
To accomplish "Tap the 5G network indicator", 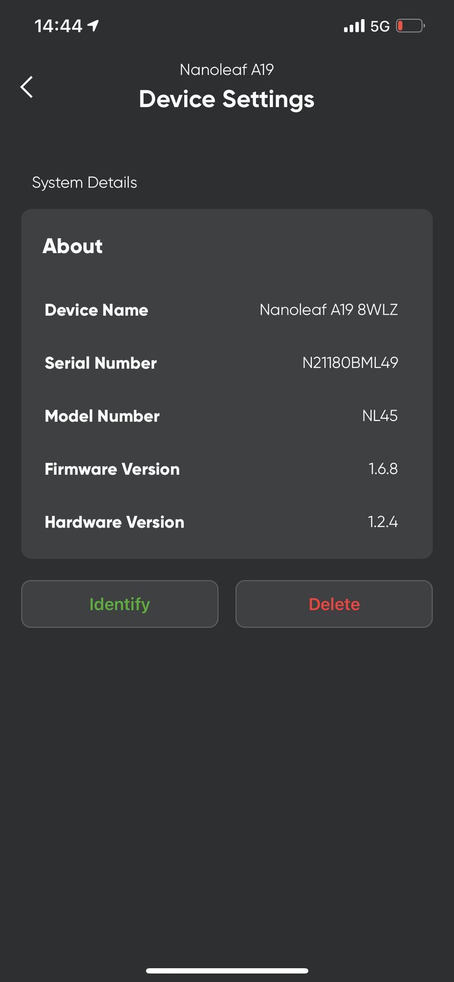I will (380, 26).
